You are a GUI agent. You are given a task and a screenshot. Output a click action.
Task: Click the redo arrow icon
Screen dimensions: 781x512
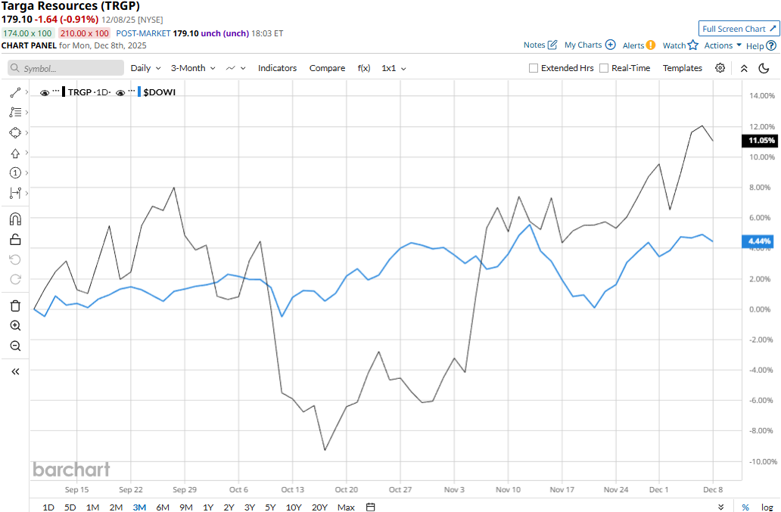[15, 280]
